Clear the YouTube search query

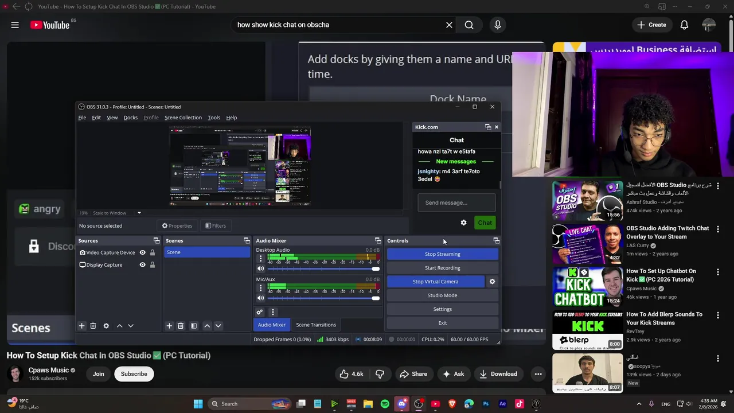click(x=449, y=25)
